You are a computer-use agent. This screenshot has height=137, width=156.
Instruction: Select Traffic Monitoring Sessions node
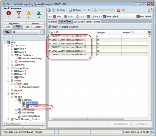pos(27,119)
